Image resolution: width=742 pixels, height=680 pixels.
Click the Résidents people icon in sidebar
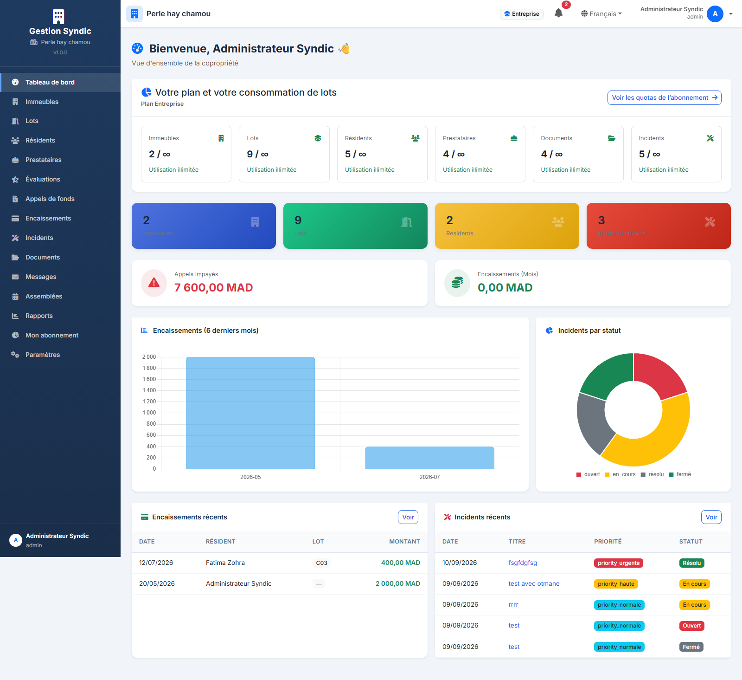15,141
